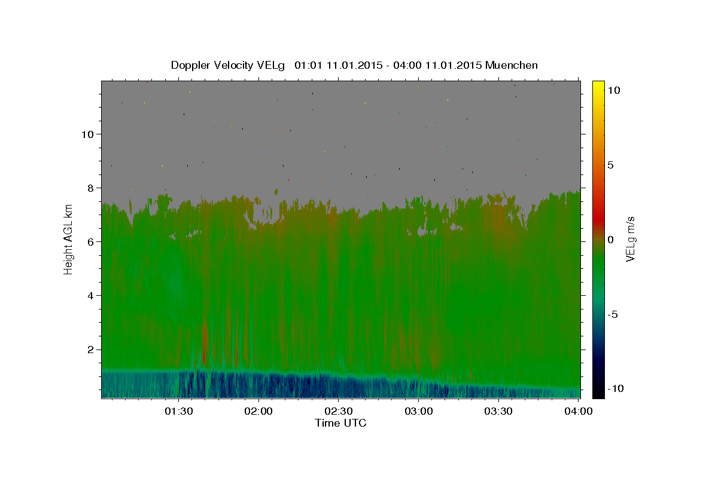Click the 02:30 time tick label
The image size is (718, 478).
(x=339, y=411)
